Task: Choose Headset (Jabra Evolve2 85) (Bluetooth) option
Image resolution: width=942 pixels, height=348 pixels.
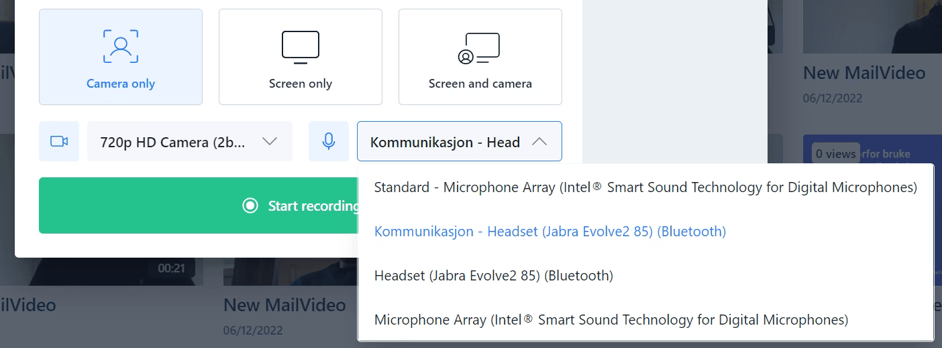Action: pyautogui.click(x=645, y=276)
